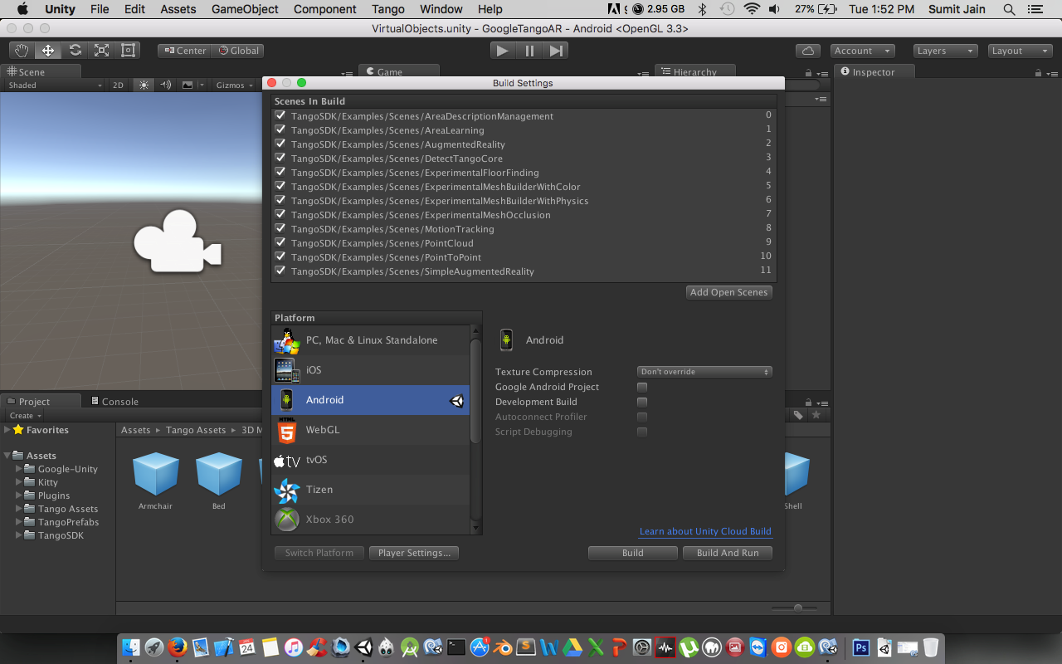1062x664 pixels.
Task: Open the Gizmos dropdown
Action: click(x=235, y=85)
